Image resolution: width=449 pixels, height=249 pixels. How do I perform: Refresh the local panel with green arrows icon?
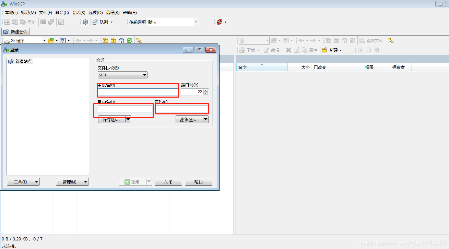pyautogui.click(x=129, y=40)
